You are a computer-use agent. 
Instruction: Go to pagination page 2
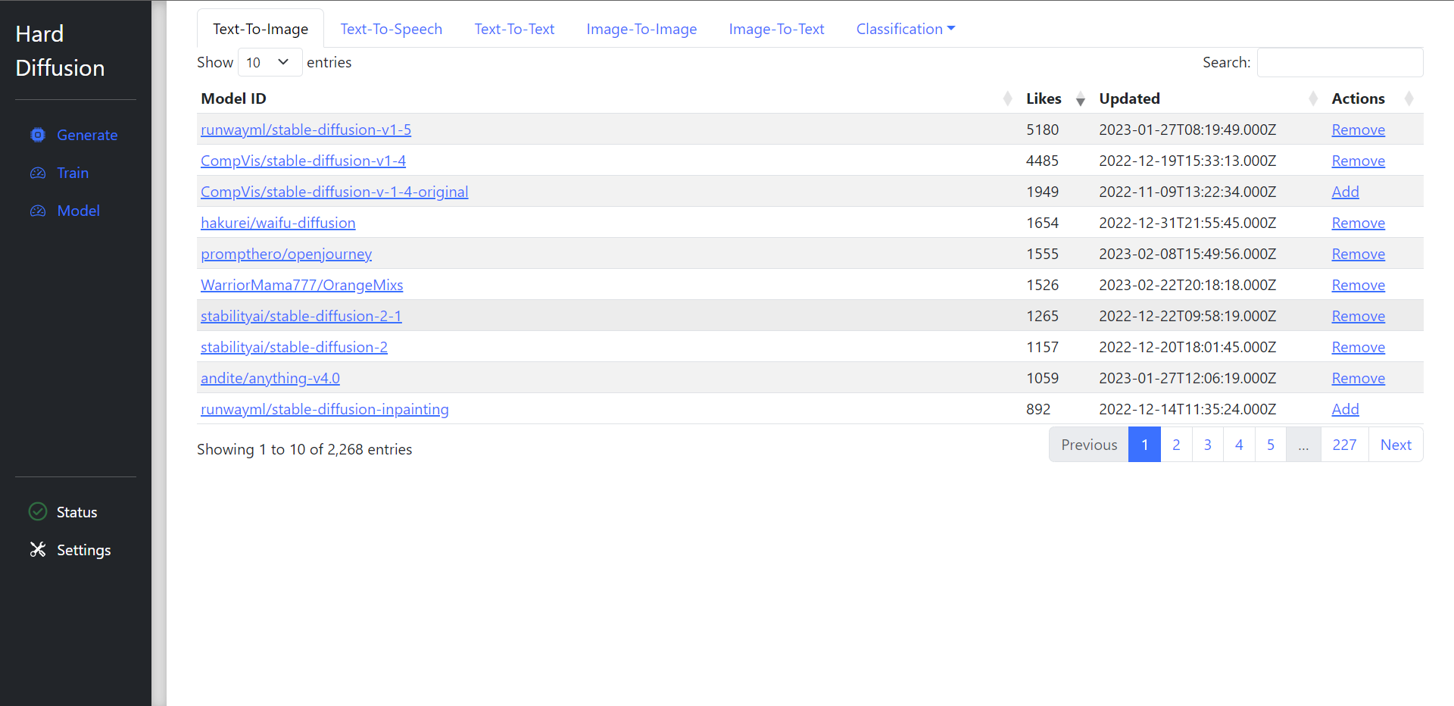[x=1176, y=445]
